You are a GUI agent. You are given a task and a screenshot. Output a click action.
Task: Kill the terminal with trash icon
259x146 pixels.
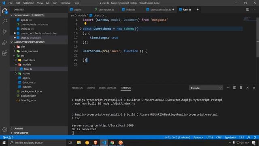coord(241,88)
